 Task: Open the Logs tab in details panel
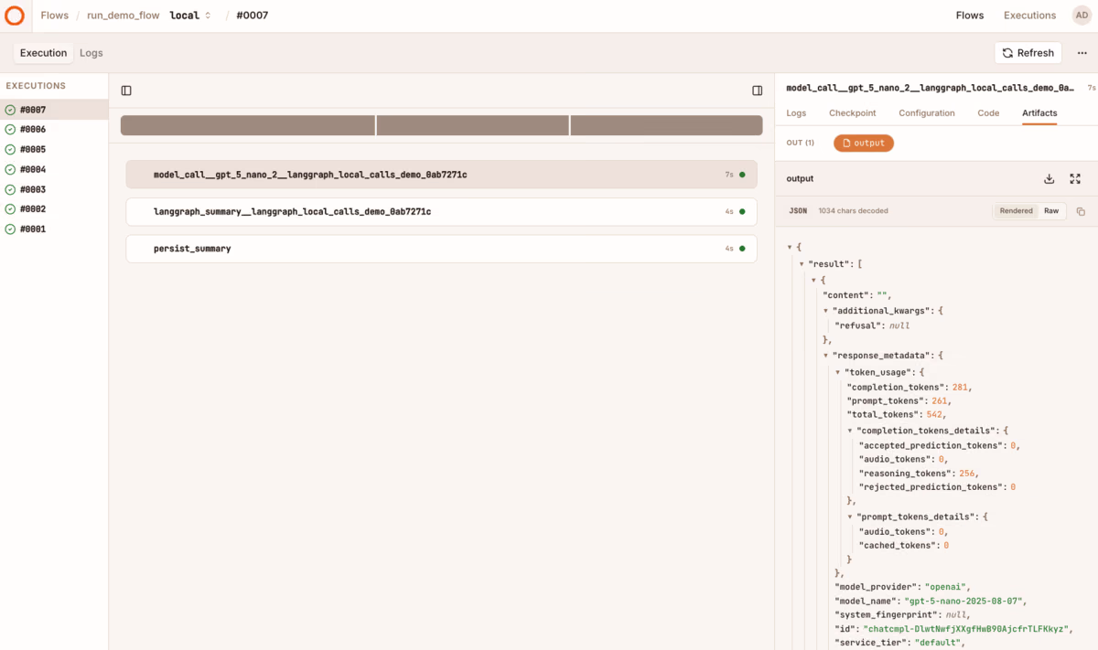point(796,113)
